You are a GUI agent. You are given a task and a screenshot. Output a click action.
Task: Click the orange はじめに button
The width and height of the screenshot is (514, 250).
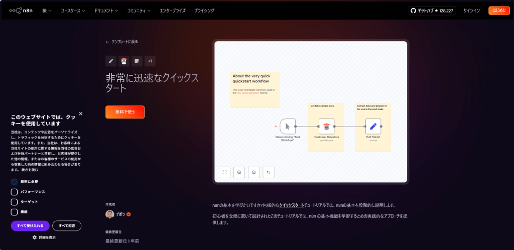click(499, 11)
